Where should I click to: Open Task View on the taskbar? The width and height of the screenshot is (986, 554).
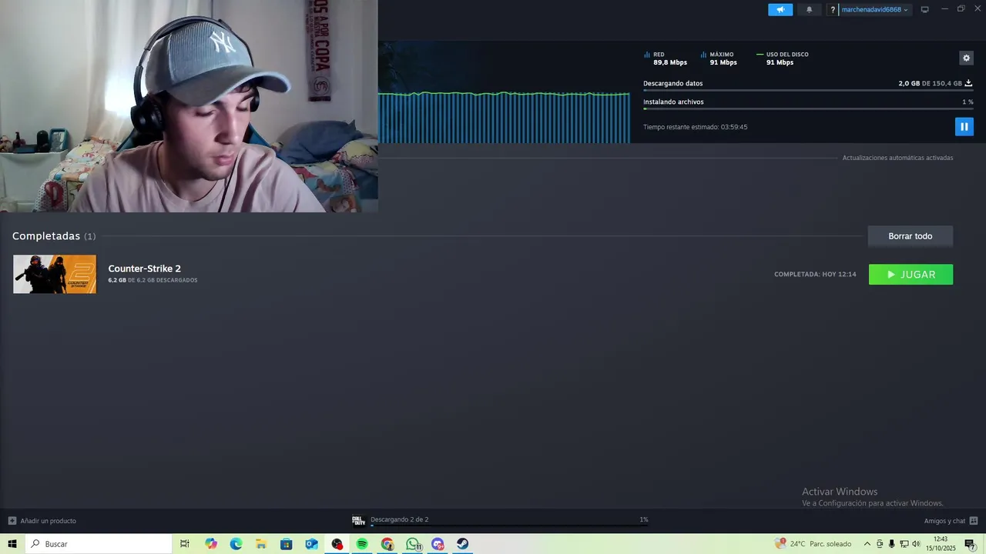tap(185, 544)
